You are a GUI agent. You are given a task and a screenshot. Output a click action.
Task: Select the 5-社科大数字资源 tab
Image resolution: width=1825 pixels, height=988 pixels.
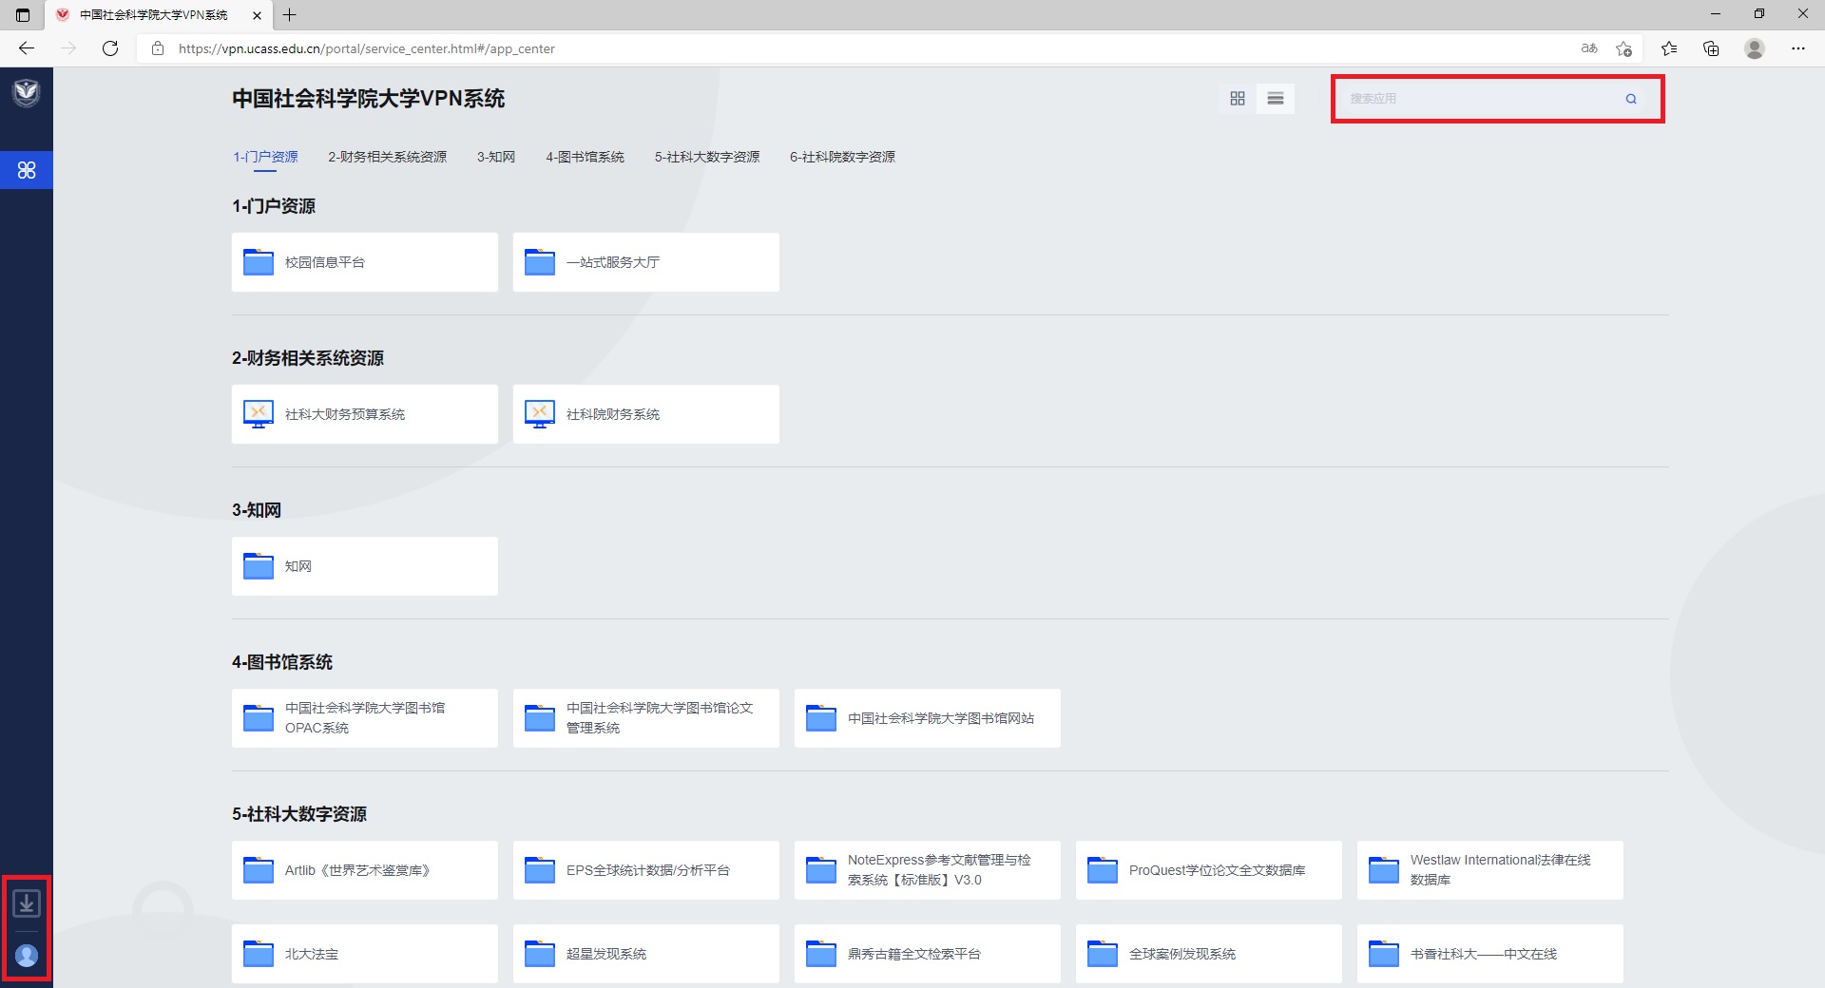point(707,157)
